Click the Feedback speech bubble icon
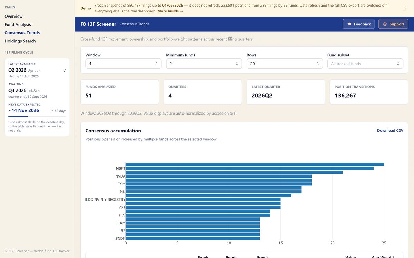Viewport: 414px width, 258px height. pos(349,24)
